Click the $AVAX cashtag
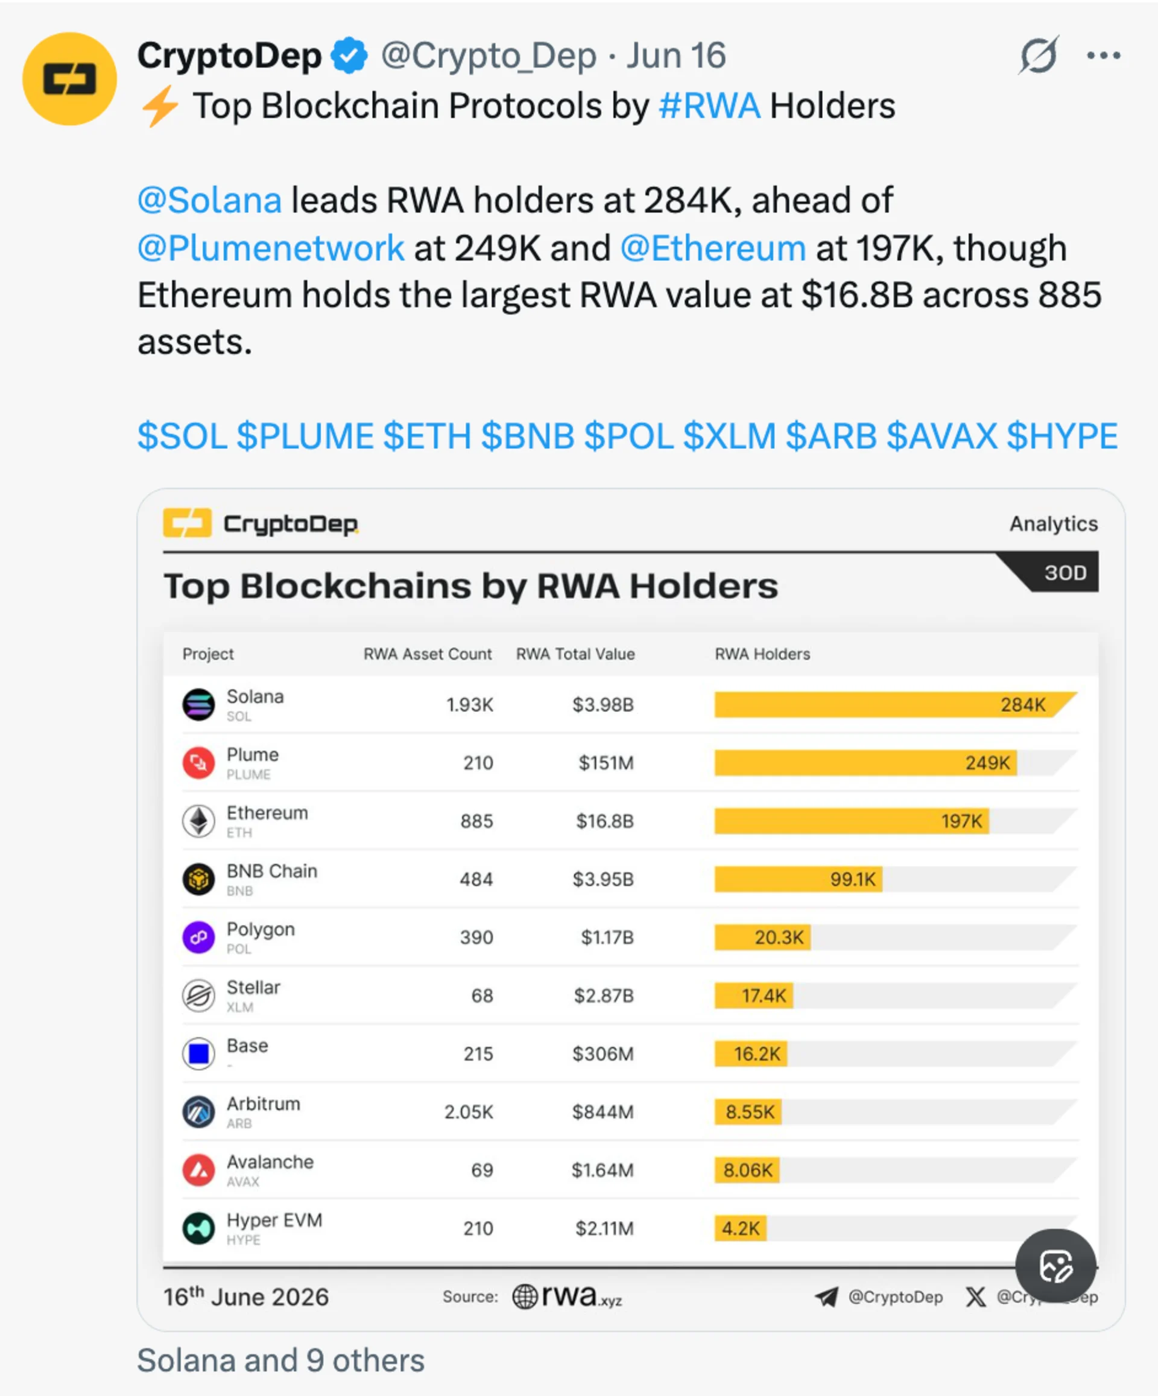1158x1396 pixels. pos(941,436)
